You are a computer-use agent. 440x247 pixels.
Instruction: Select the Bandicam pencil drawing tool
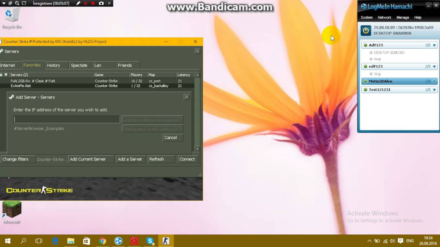click(78, 3)
